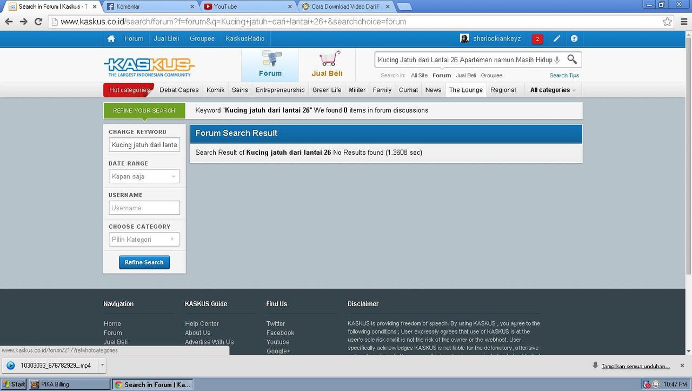Open the Date Range dropdown

[x=144, y=176]
